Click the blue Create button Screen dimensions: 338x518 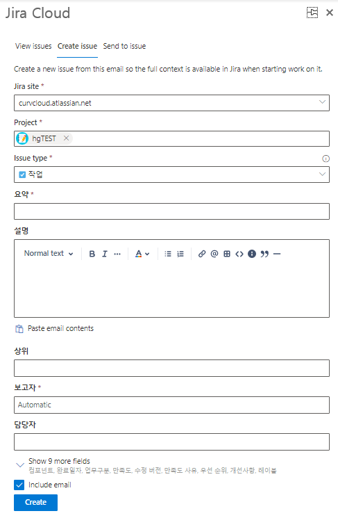click(x=35, y=502)
